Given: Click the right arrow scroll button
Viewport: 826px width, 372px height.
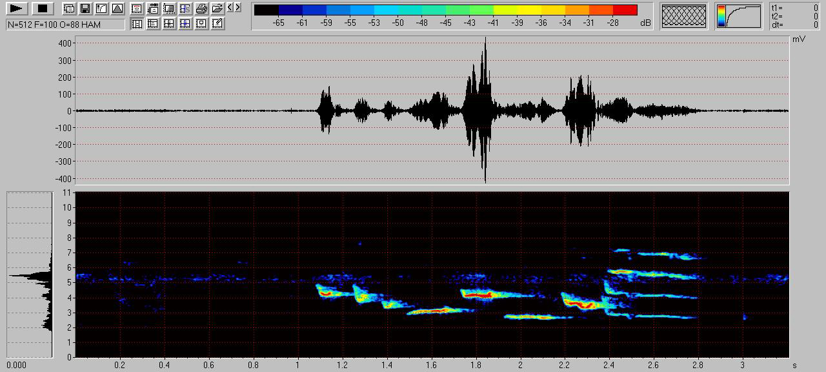Looking at the screenshot, I should coord(238,8).
